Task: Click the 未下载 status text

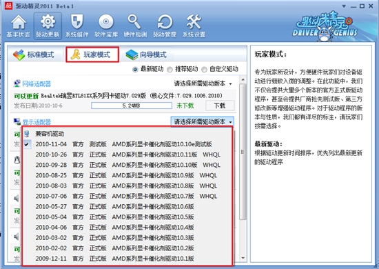Action: coord(185,106)
